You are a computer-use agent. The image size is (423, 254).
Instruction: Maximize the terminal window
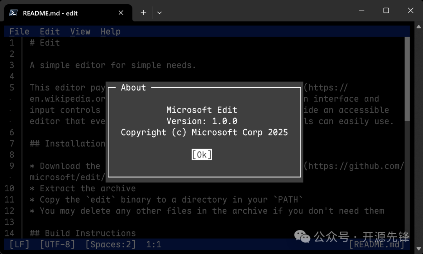(386, 10)
